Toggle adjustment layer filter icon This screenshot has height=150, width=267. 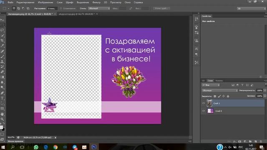click(x=237, y=85)
